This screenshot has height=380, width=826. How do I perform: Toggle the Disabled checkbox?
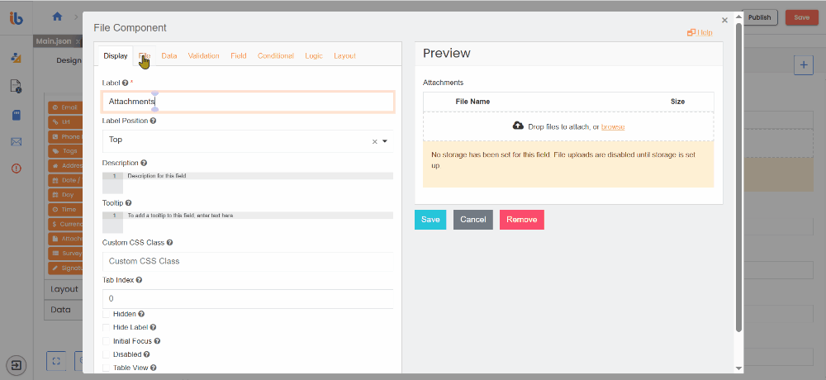[107, 354]
